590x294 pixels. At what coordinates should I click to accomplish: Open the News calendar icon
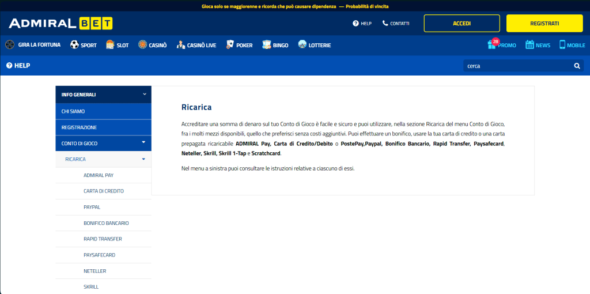530,45
